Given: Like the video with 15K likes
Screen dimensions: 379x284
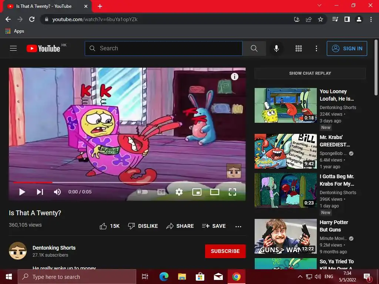Looking at the screenshot, I should 110,226.
